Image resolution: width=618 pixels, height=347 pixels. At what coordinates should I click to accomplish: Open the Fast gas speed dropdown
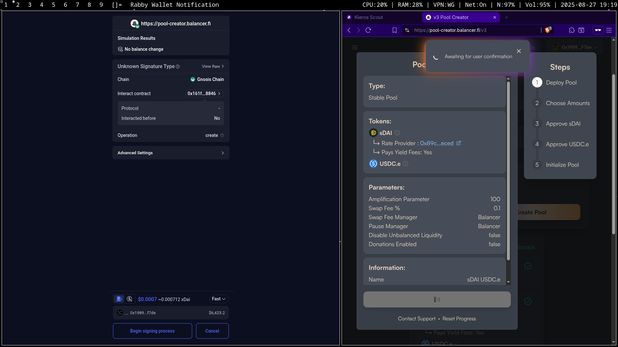(219, 299)
